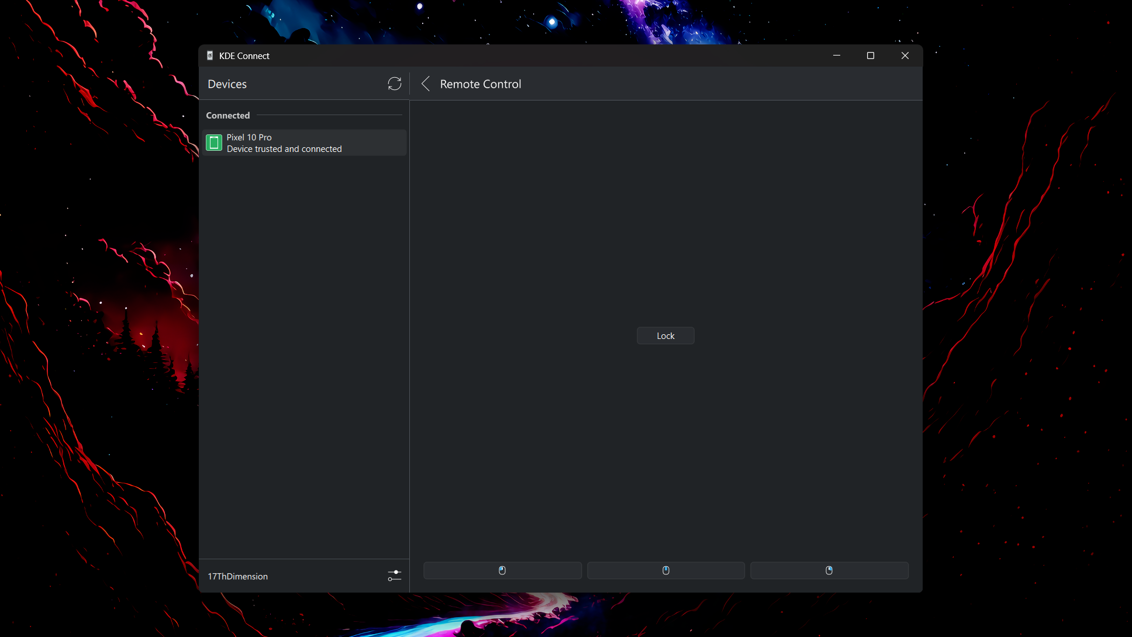Image resolution: width=1132 pixels, height=637 pixels.
Task: Send a middle mouse click
Action: point(665,570)
